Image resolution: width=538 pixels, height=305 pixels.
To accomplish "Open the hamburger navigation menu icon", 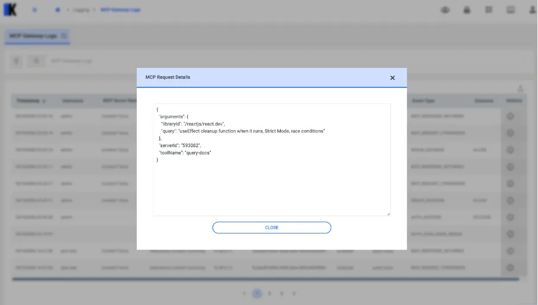I will [x=34, y=10].
